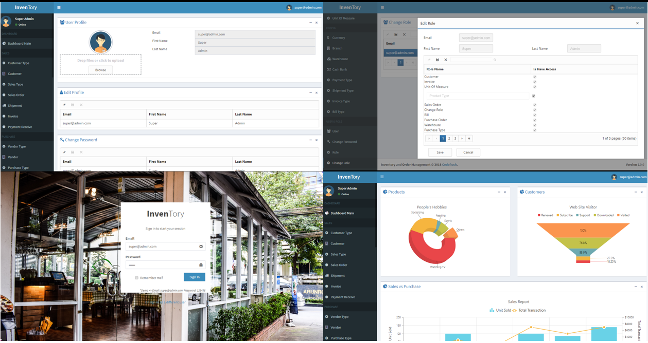Close the User Profile panel

pos(317,23)
